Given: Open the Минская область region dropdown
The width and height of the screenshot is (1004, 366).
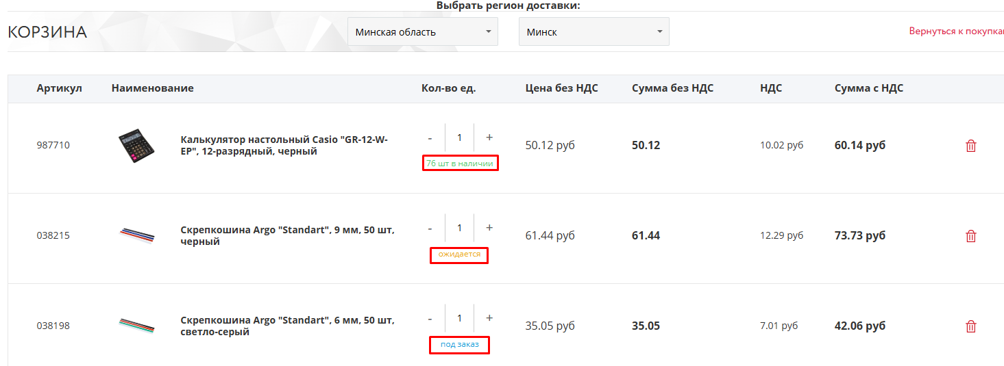Looking at the screenshot, I should pyautogui.click(x=422, y=32).
